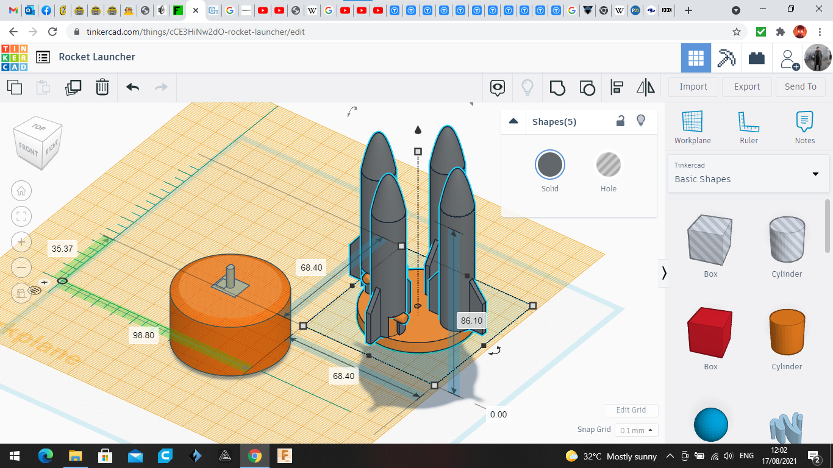Open the Notes tool

click(804, 128)
